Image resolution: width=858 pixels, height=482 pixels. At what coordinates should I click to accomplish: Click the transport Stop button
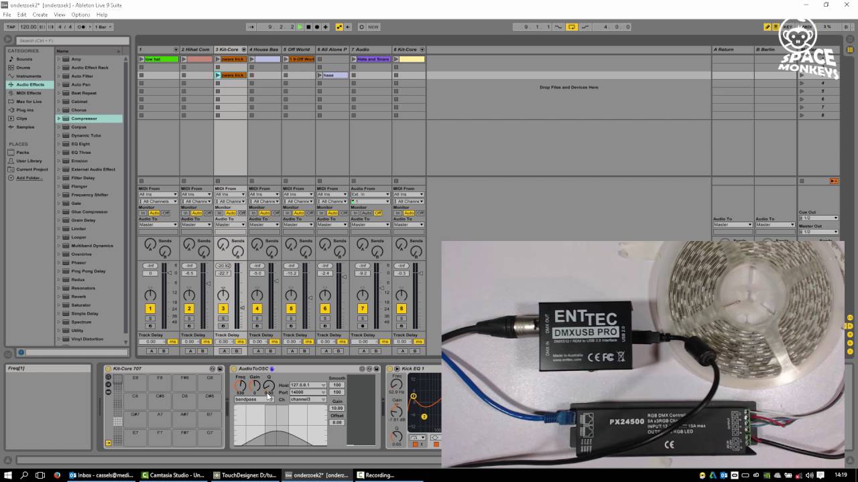[308, 27]
